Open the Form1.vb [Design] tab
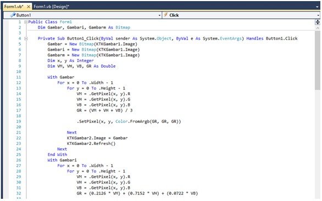Viewport: 322px width, 201px height. 51,7
